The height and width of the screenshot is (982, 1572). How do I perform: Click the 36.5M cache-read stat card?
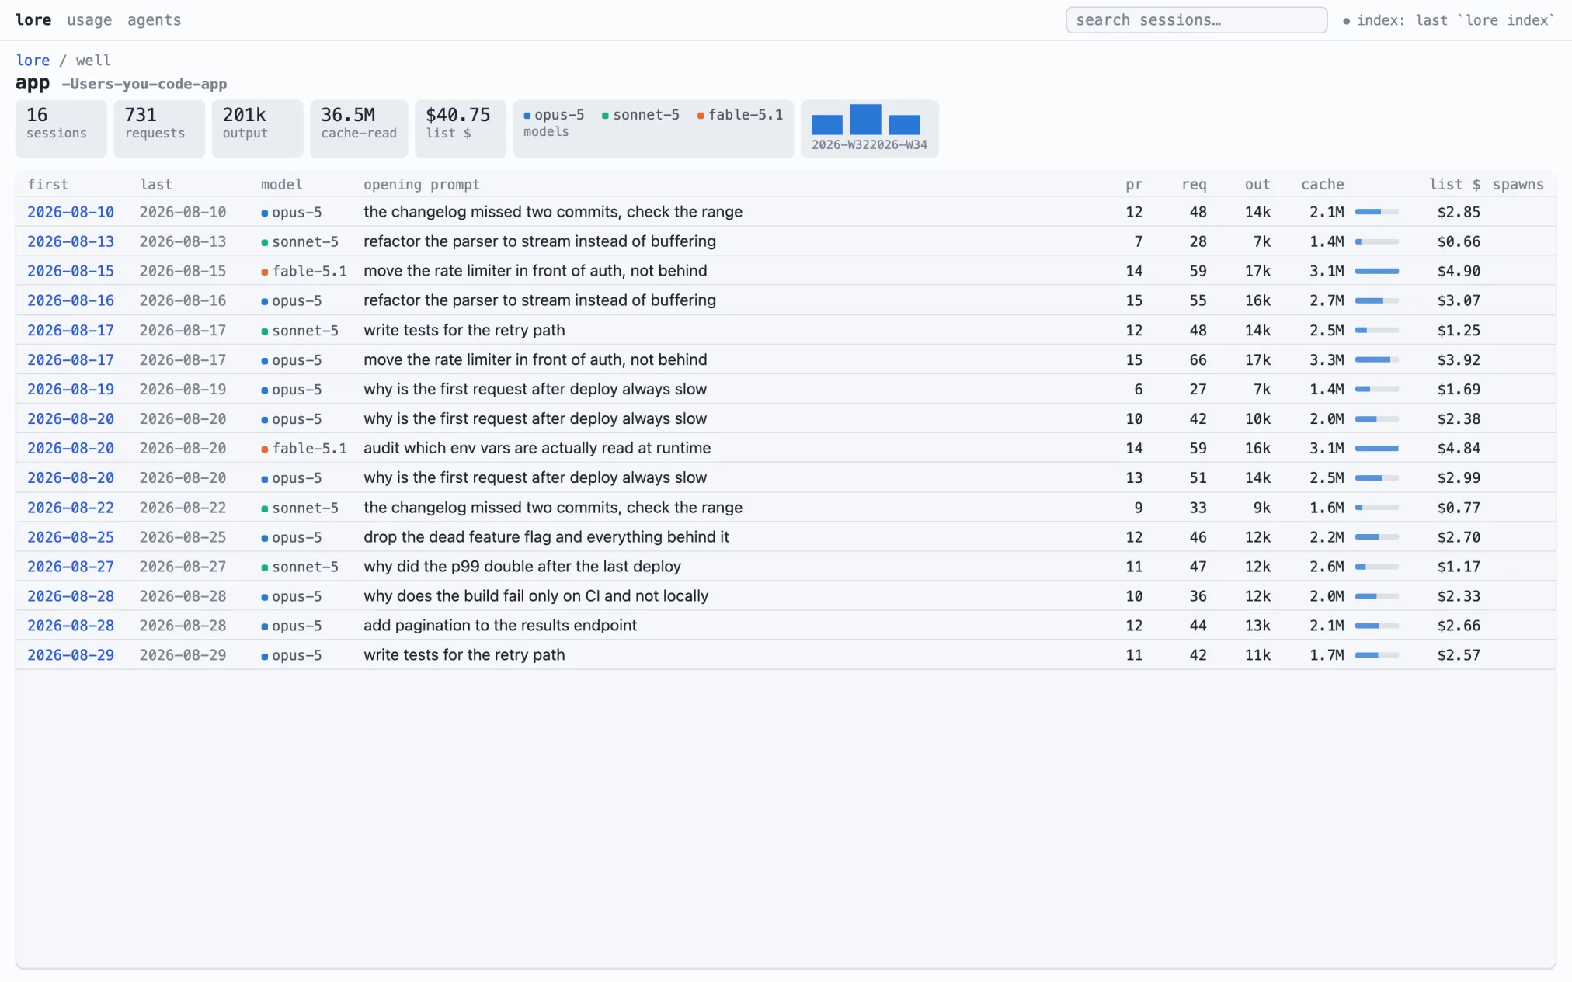click(359, 129)
